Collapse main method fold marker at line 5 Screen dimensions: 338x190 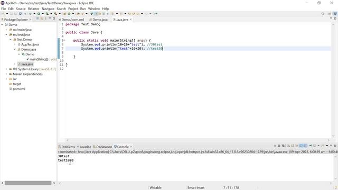[64, 41]
